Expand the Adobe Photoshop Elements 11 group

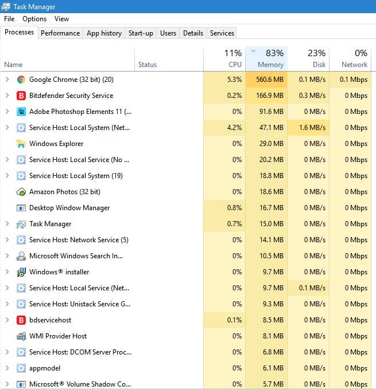(7, 112)
